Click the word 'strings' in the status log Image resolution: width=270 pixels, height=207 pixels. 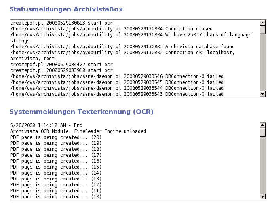click(x=20, y=41)
